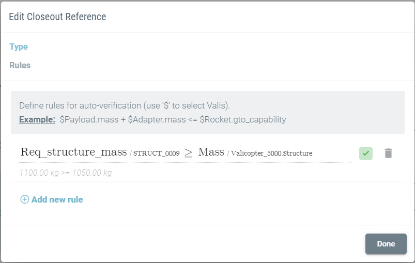Click the example formula $Payload.mass text

pos(89,119)
